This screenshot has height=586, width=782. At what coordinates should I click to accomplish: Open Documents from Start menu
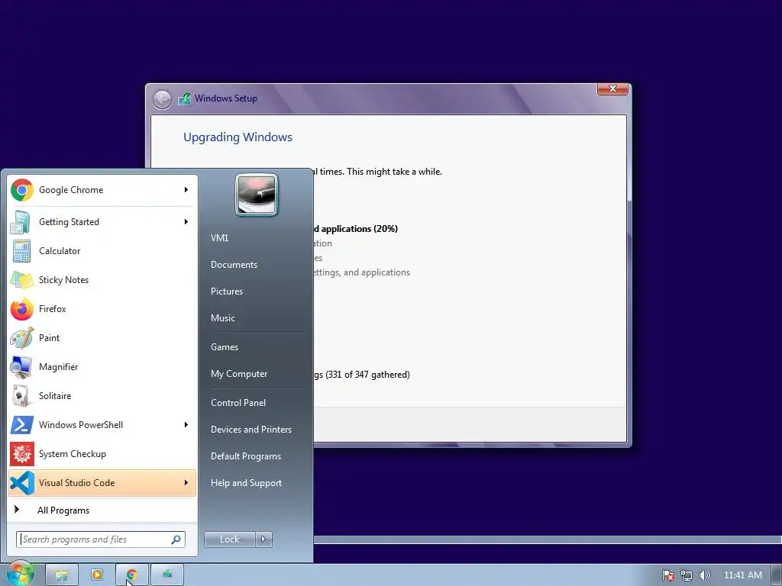pos(234,265)
